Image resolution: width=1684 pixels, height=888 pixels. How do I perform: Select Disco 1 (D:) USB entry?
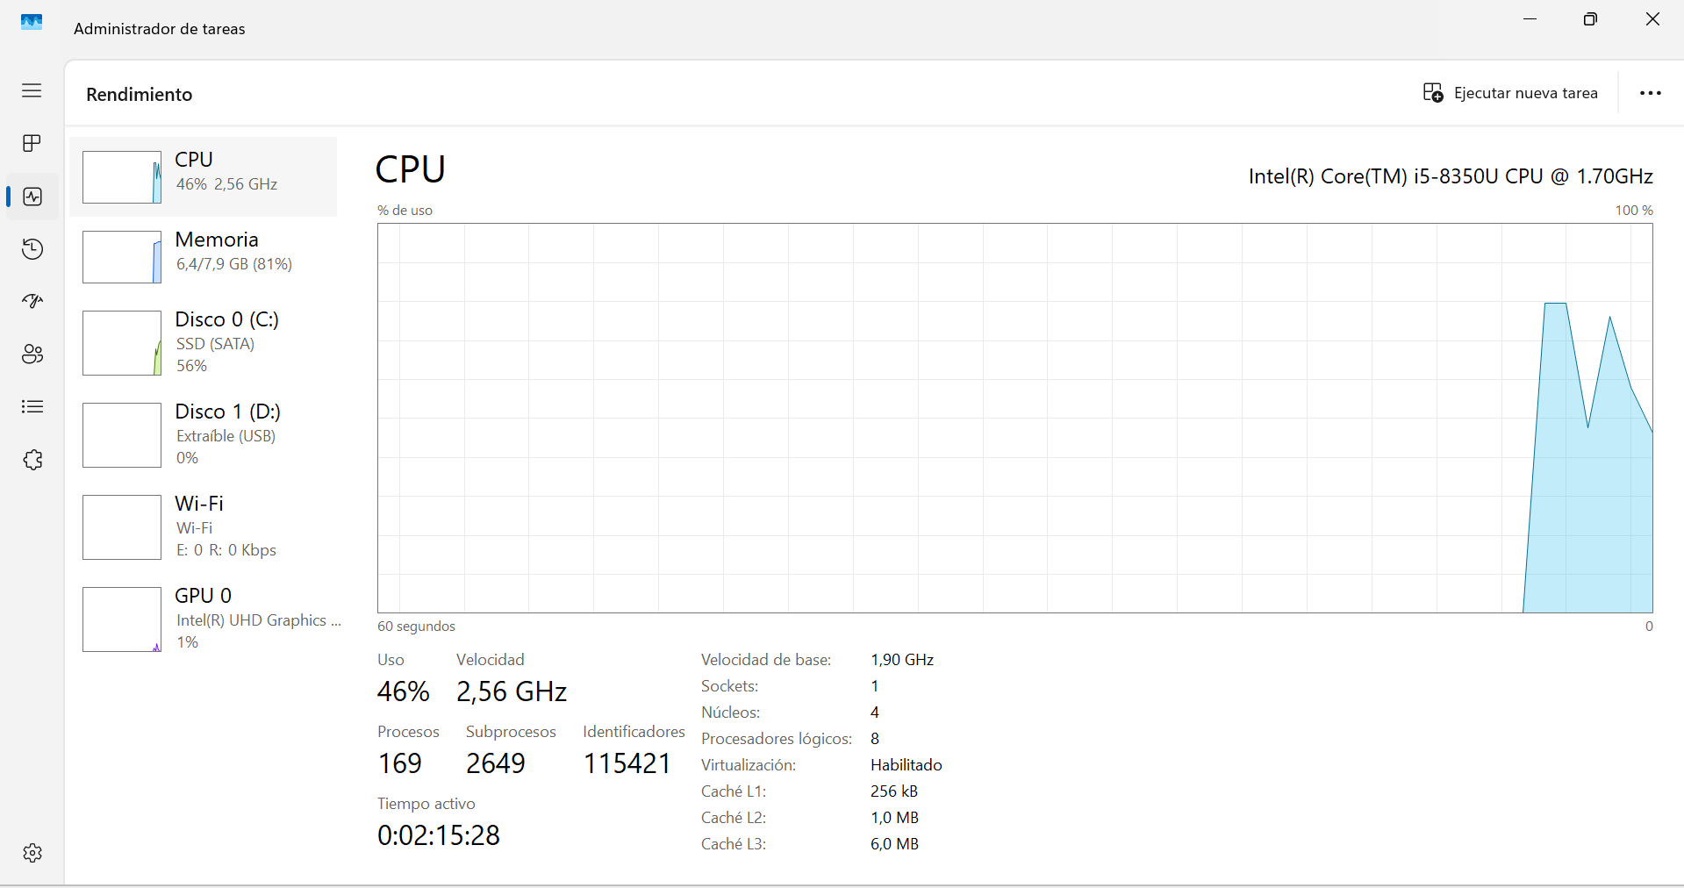(x=226, y=434)
